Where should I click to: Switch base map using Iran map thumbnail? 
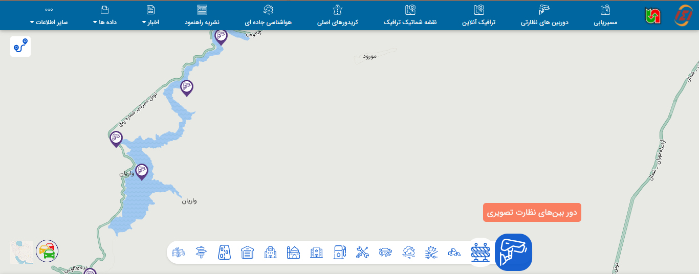(x=21, y=252)
